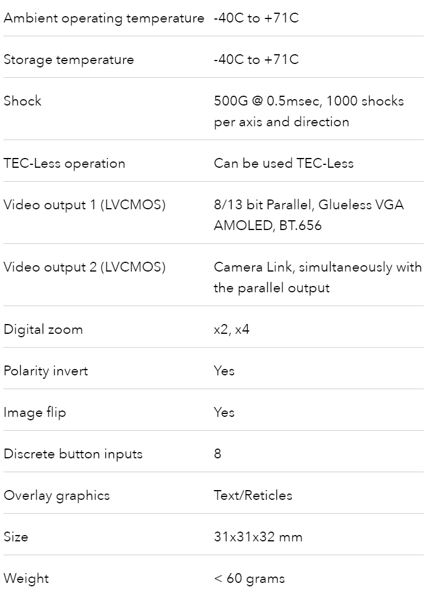Click the Shock specification label
Image resolution: width=425 pixels, height=595 pixels.
(x=22, y=101)
